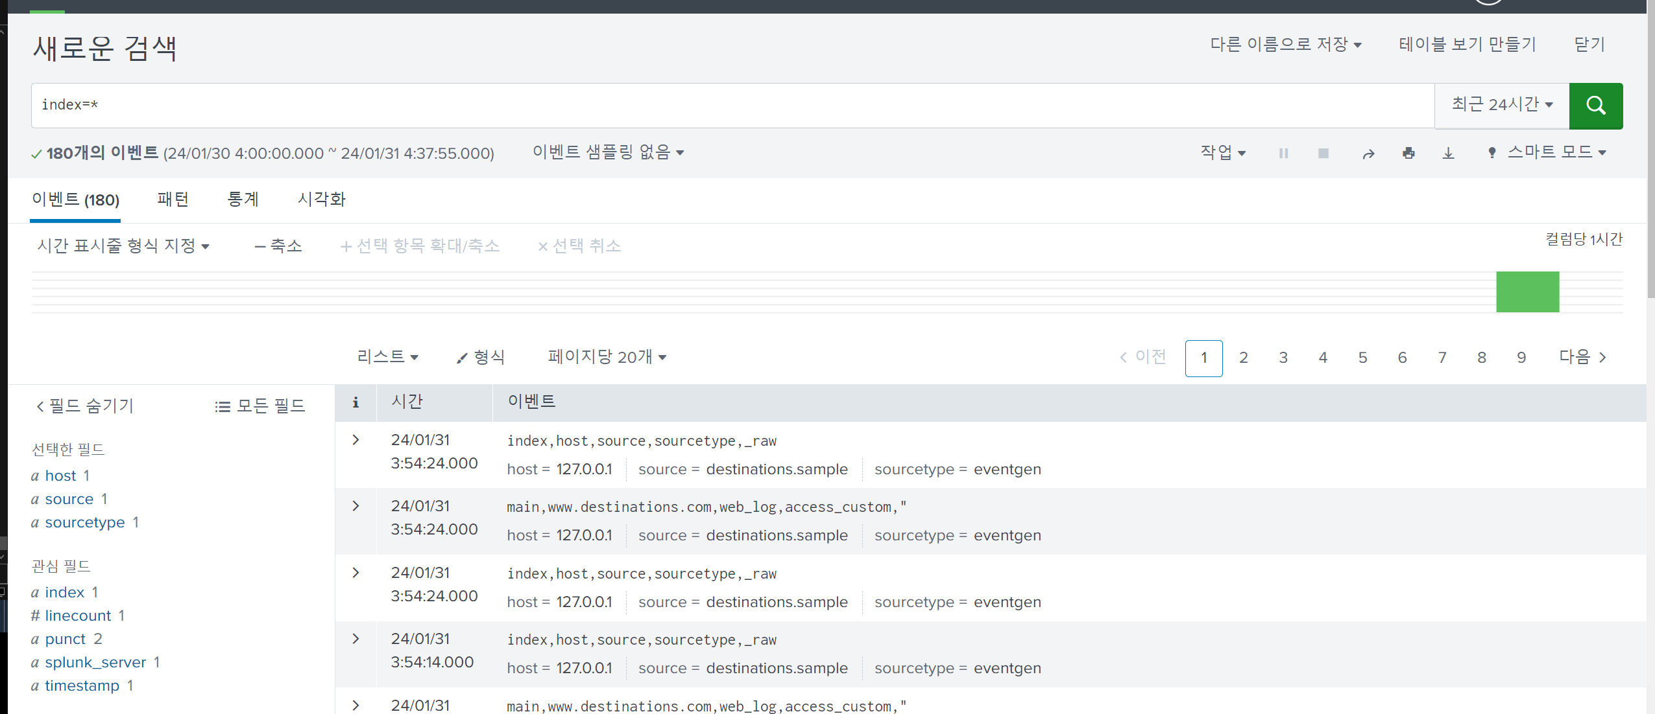
Task: Click the sourcetype field link
Action: [84, 522]
